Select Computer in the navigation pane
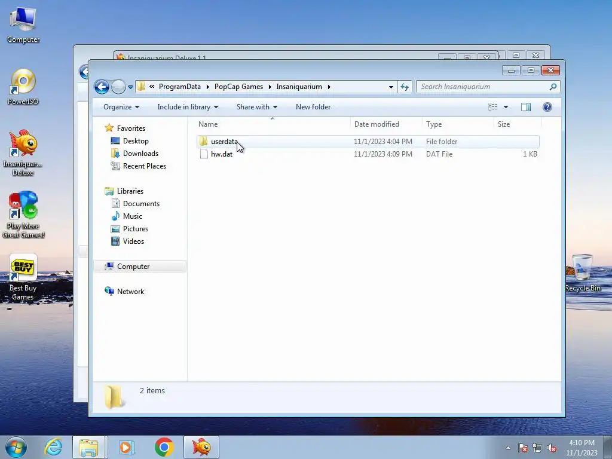 point(133,267)
